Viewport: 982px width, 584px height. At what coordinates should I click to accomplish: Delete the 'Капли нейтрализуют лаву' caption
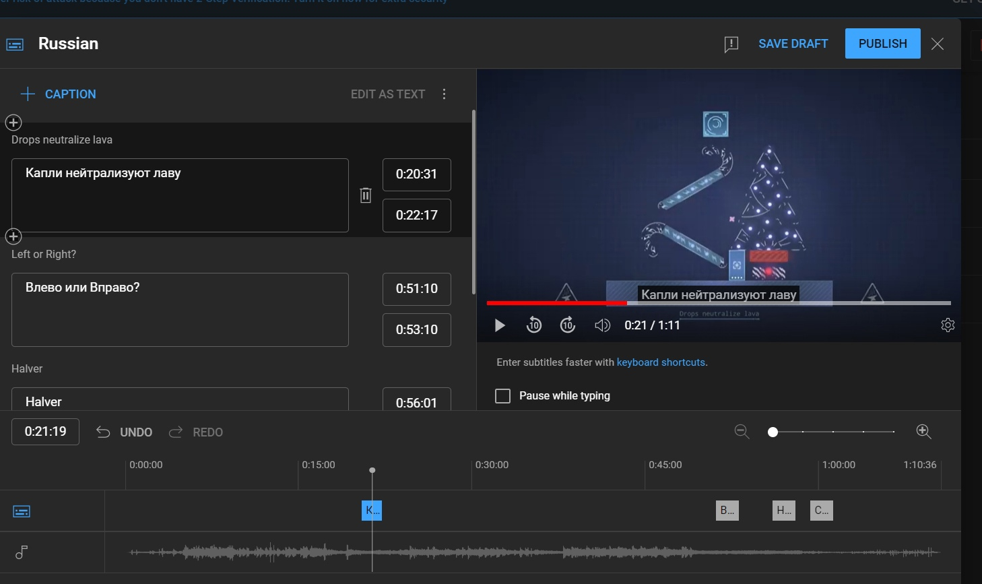[x=366, y=195]
